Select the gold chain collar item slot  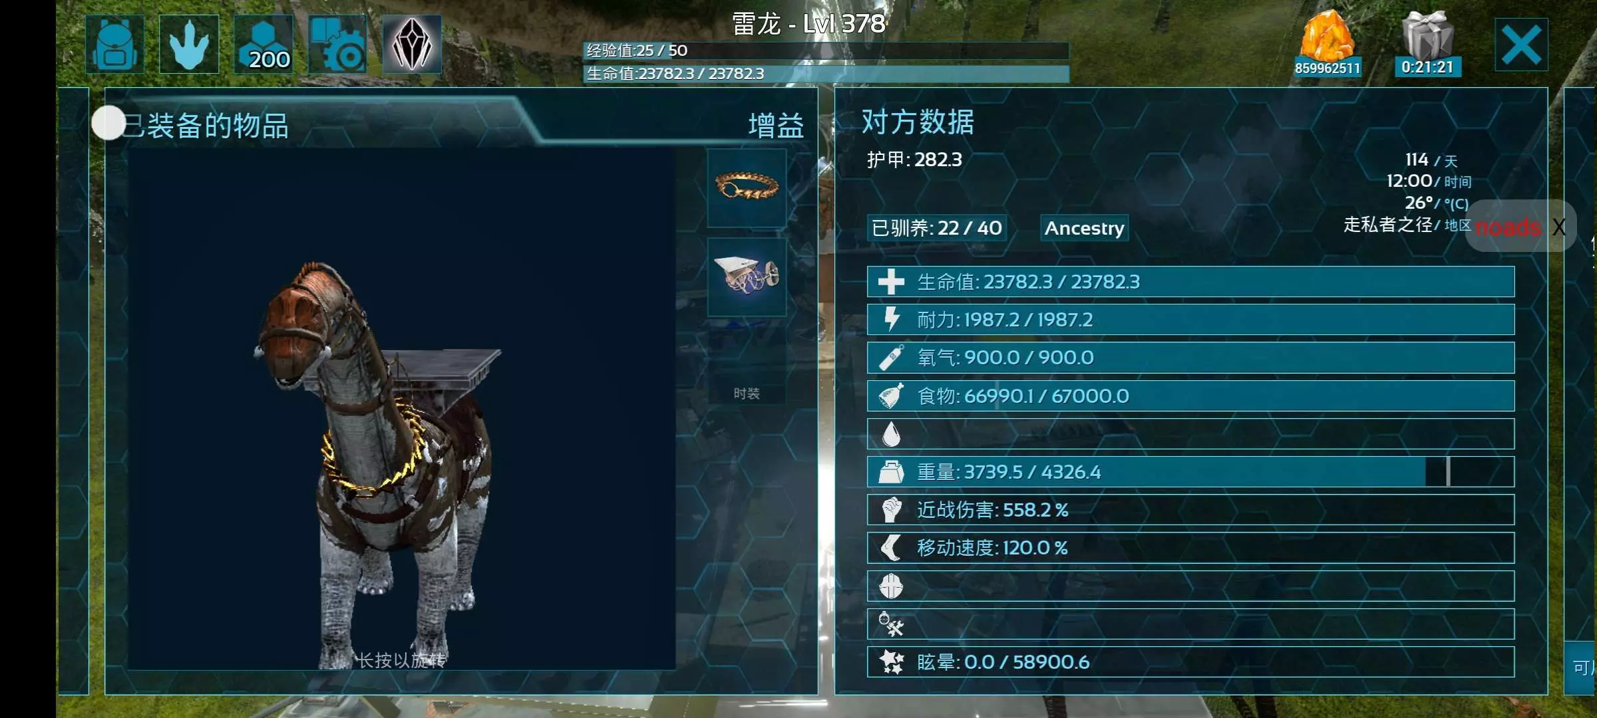click(x=747, y=188)
